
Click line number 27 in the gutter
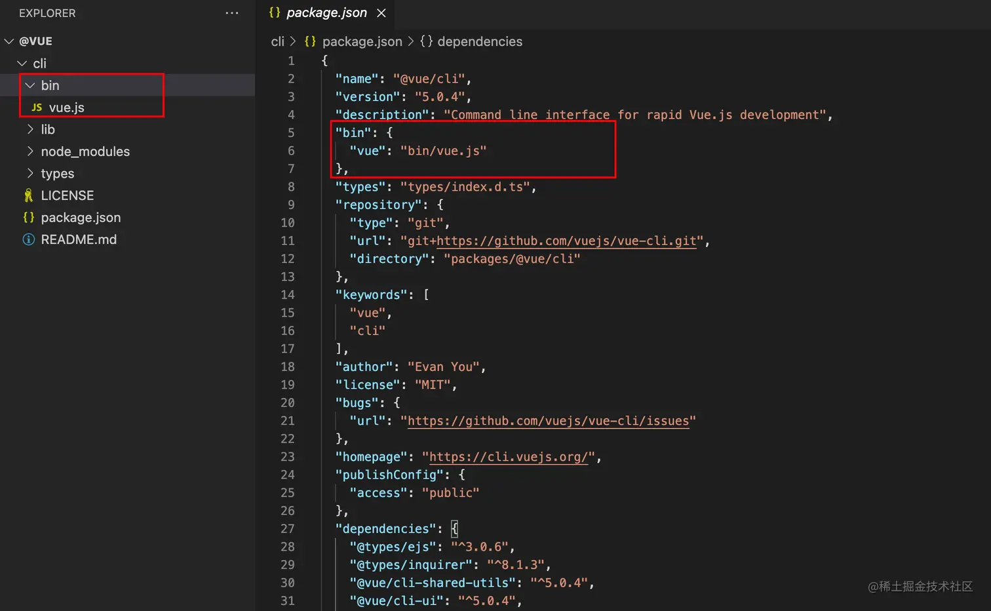288,529
